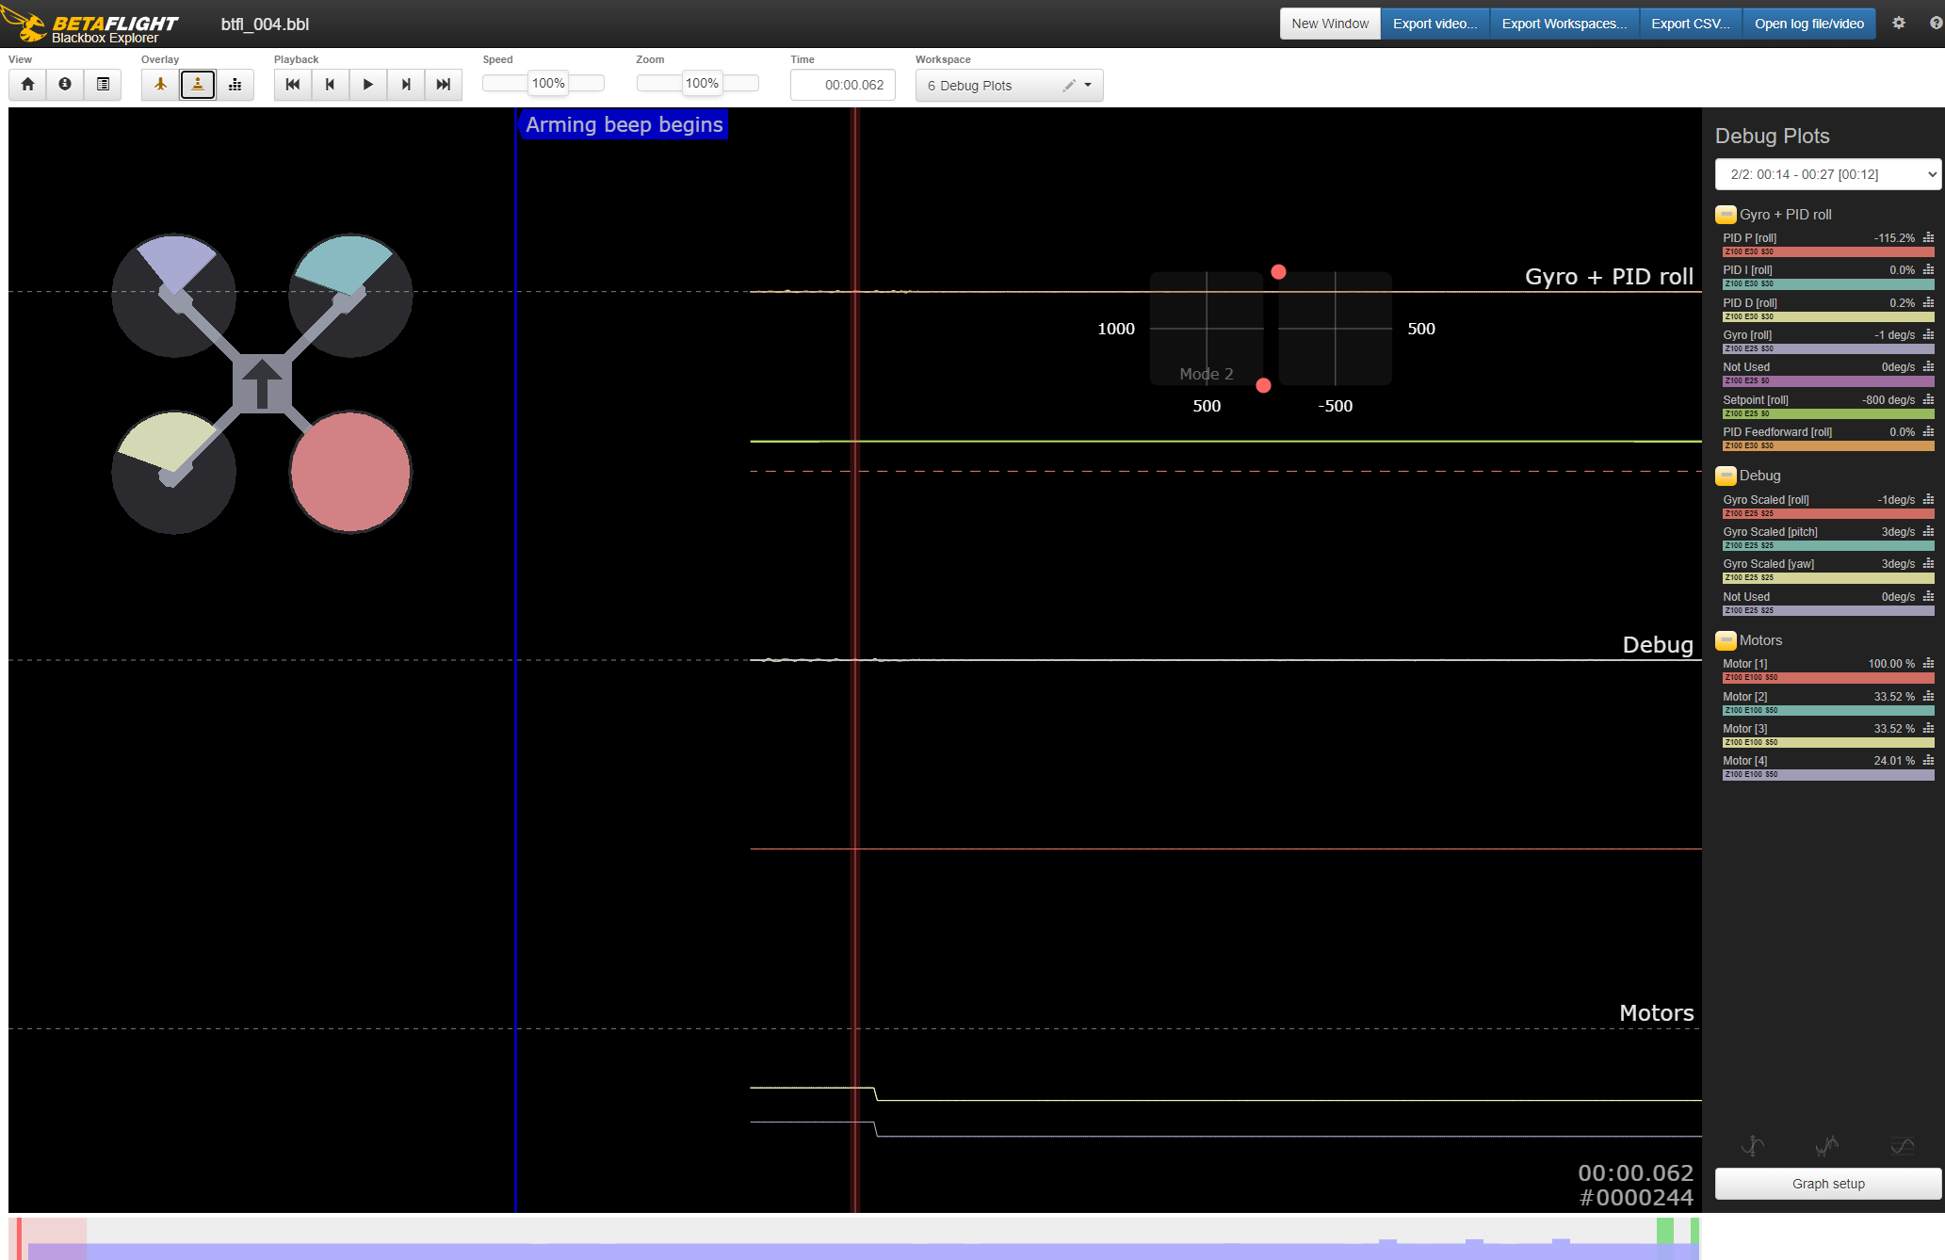Click the Time input field
The image size is (1945, 1260).
tap(843, 85)
